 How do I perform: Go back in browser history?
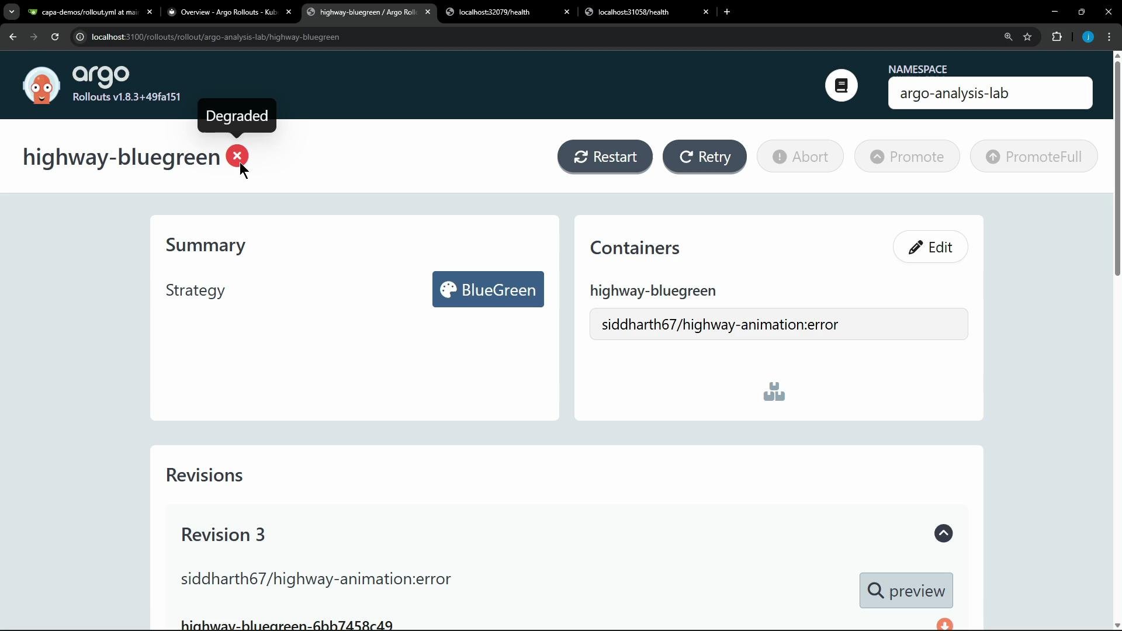coord(13,37)
